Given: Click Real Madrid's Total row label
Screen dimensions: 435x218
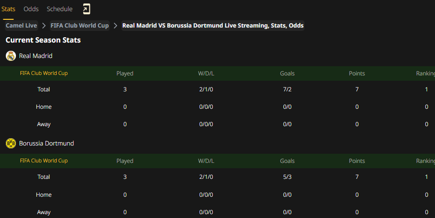Looking at the screenshot, I should (43, 89).
